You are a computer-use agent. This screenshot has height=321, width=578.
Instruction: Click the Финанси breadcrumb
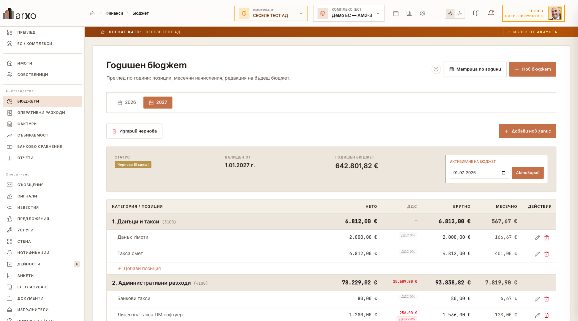tap(114, 13)
